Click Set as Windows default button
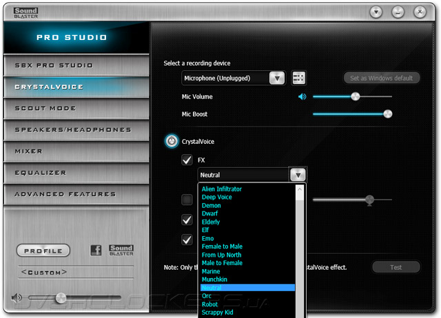441x318 pixels. [x=381, y=78]
